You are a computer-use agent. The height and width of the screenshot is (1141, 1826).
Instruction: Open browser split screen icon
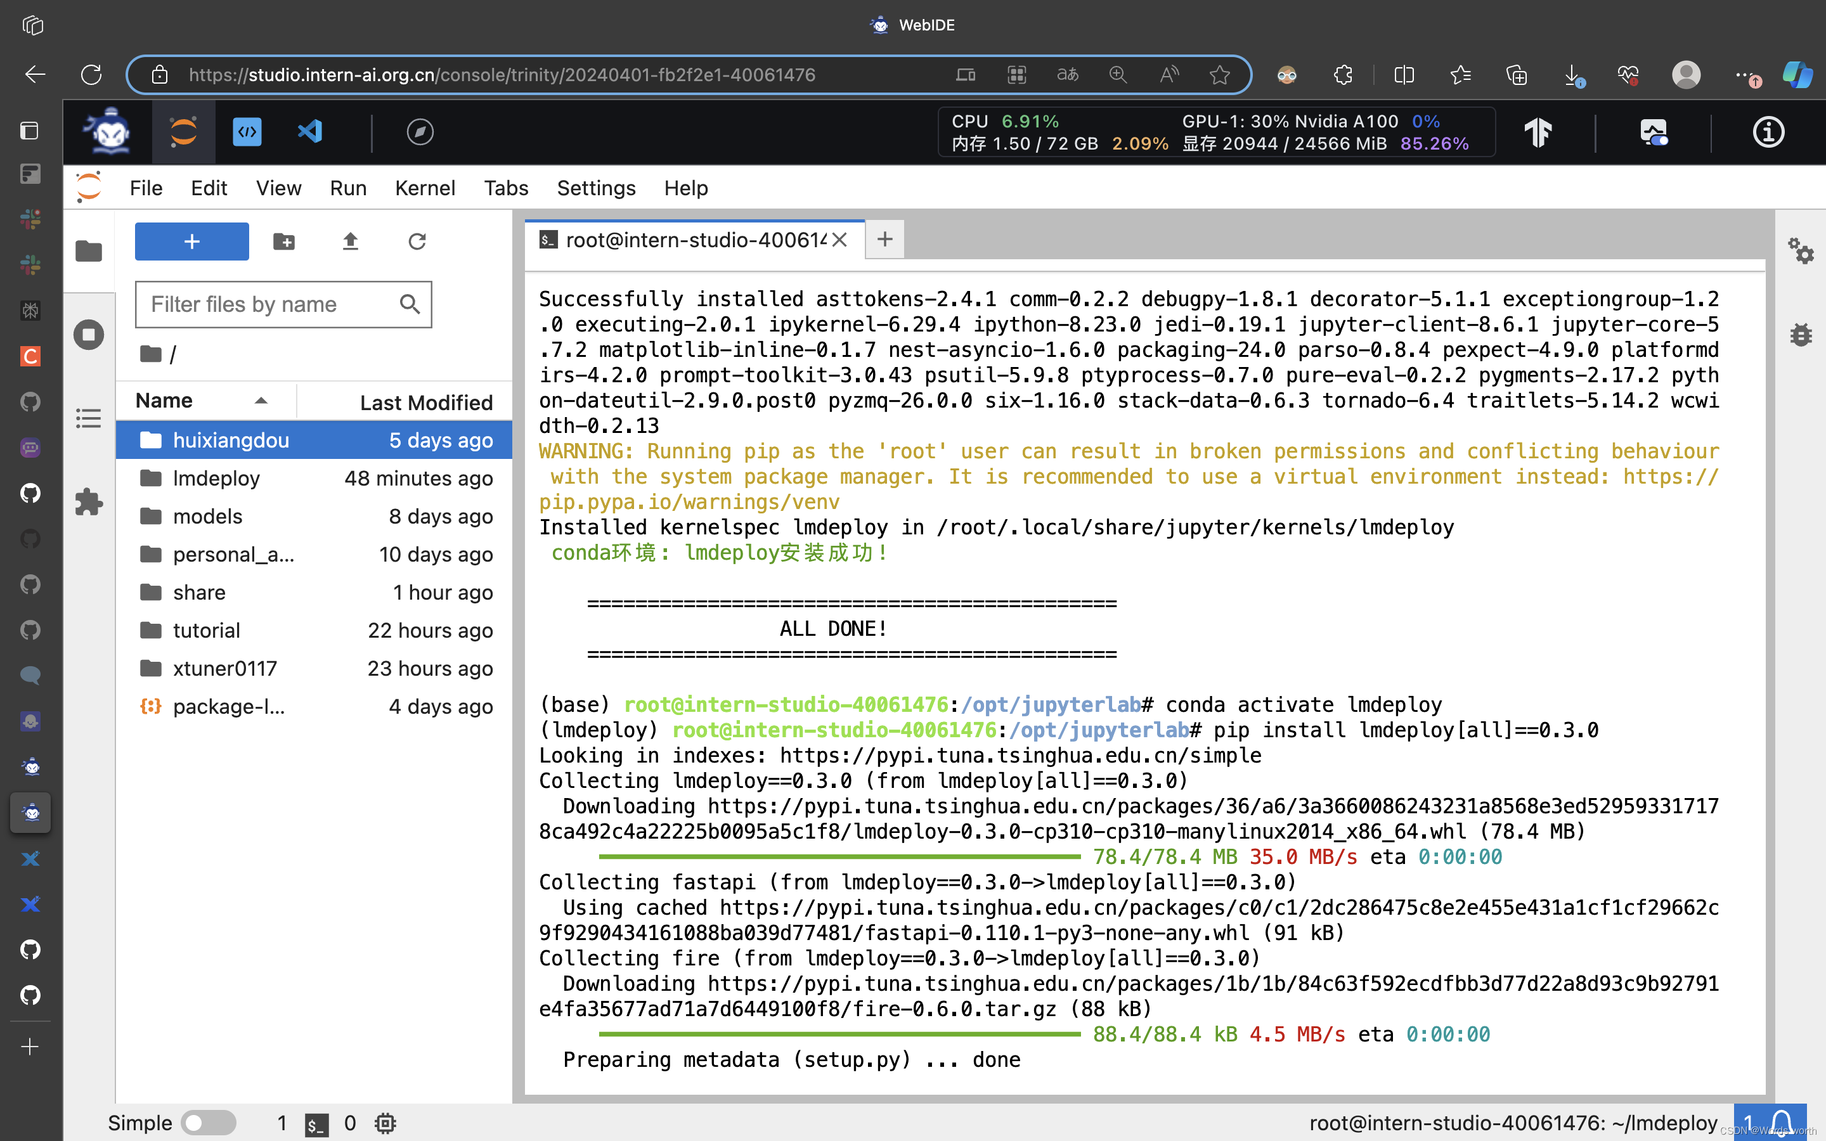[1404, 75]
